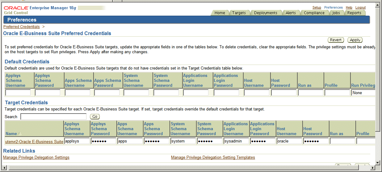
Task: Click the default Run as field
Action: tap(311, 93)
